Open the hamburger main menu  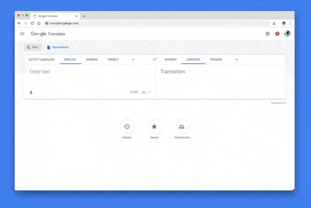pos(22,34)
